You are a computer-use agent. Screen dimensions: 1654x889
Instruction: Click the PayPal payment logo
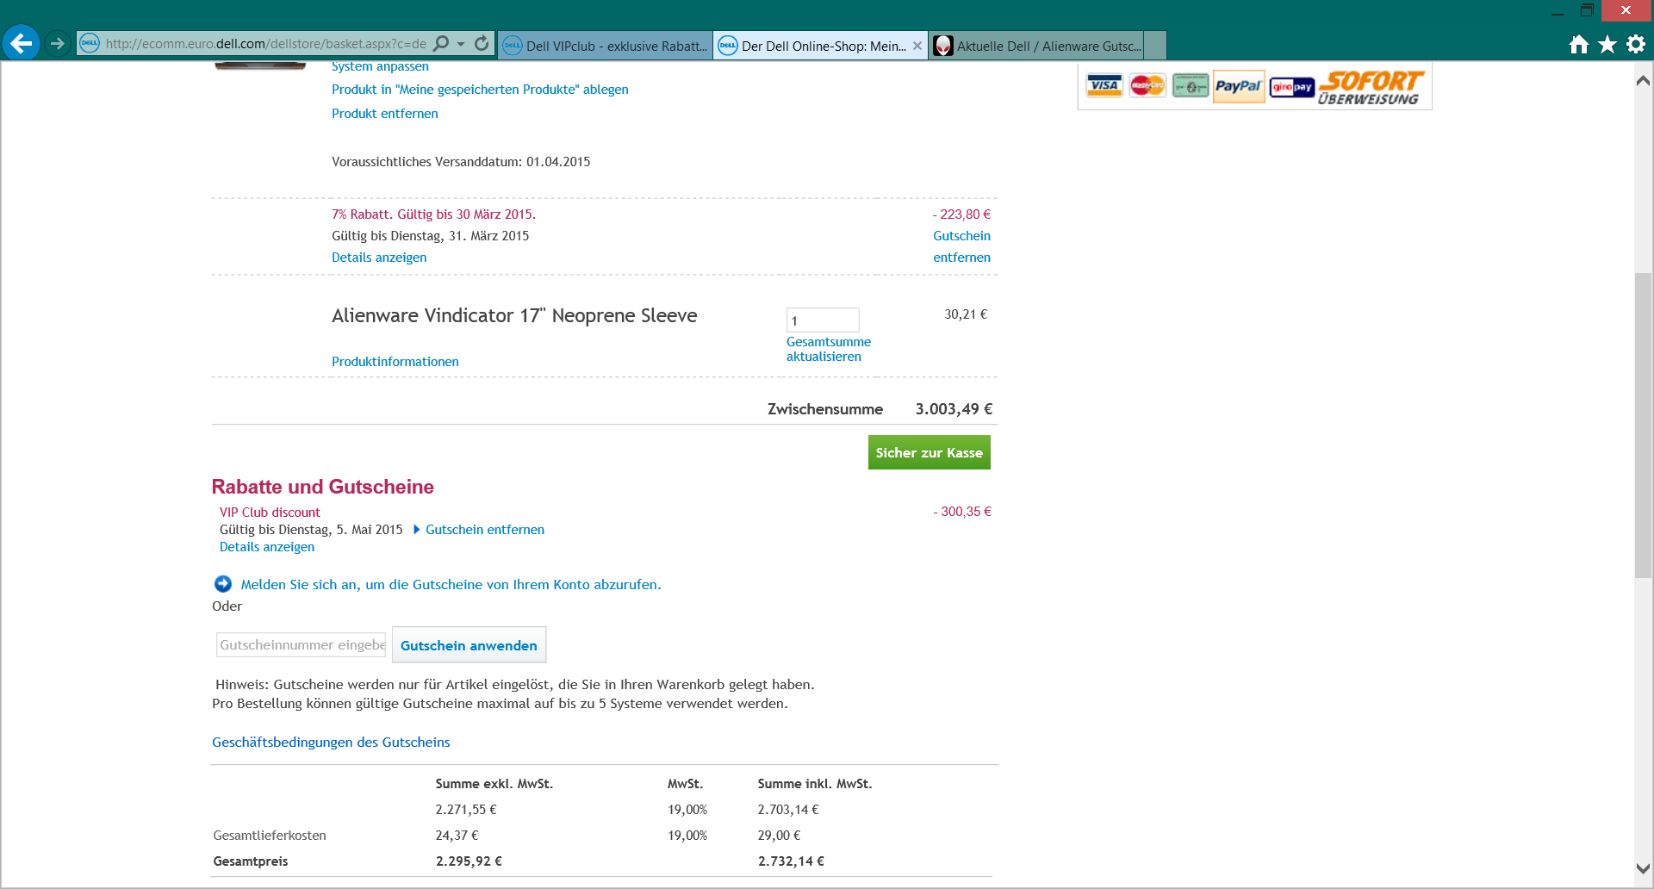tap(1239, 86)
